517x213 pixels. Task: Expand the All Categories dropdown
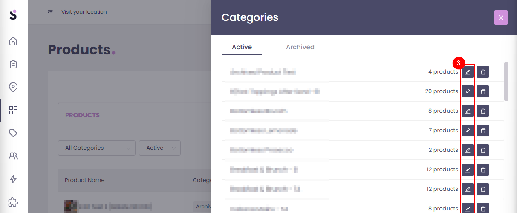(97, 148)
